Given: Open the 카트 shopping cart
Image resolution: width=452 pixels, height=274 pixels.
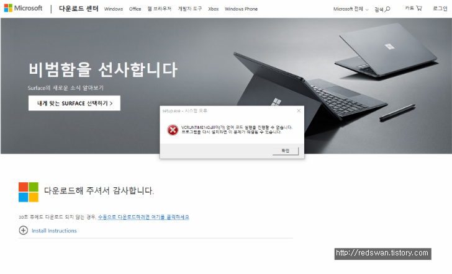Looking at the screenshot, I should 414,8.
